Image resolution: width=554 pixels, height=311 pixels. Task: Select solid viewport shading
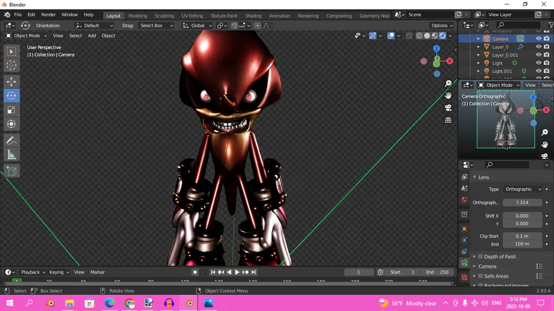[427, 36]
